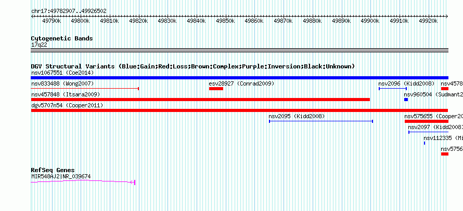Click the 49880k ruler position
The image size is (463, 211).
coord(313,21)
